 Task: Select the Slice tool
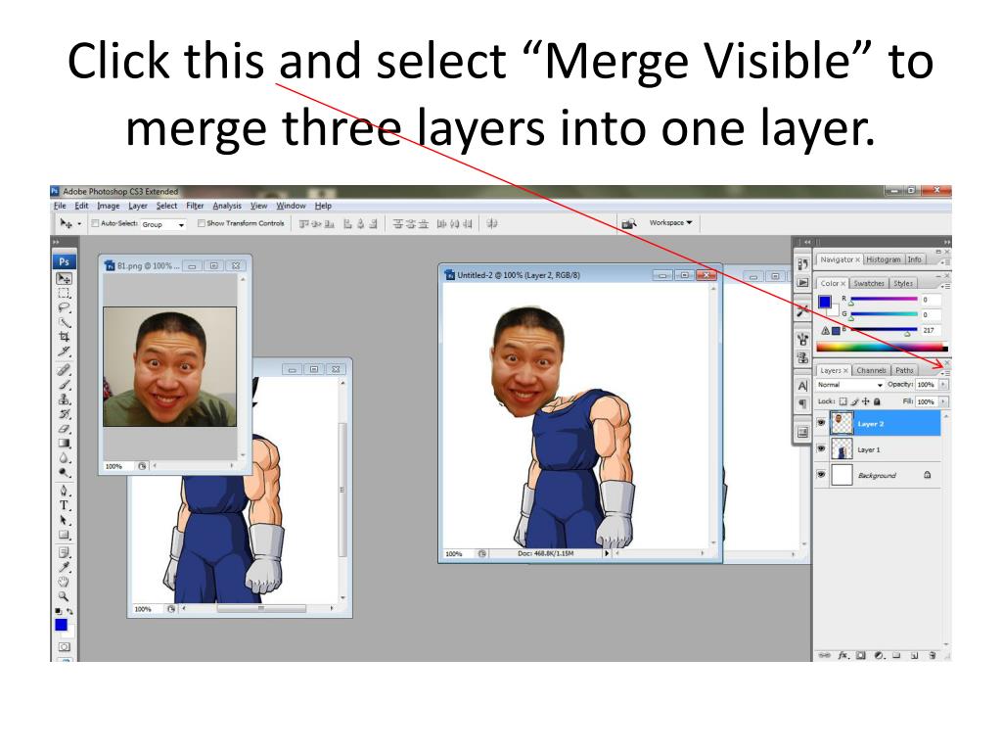64,352
